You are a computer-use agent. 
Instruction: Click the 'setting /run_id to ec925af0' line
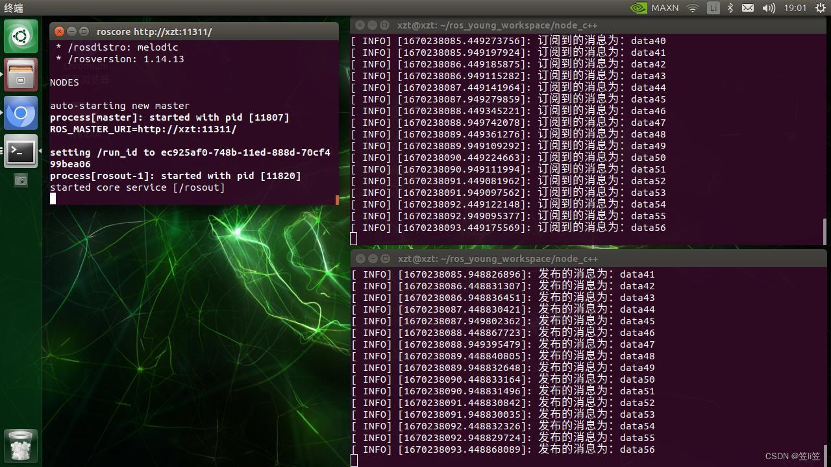pyautogui.click(x=190, y=152)
